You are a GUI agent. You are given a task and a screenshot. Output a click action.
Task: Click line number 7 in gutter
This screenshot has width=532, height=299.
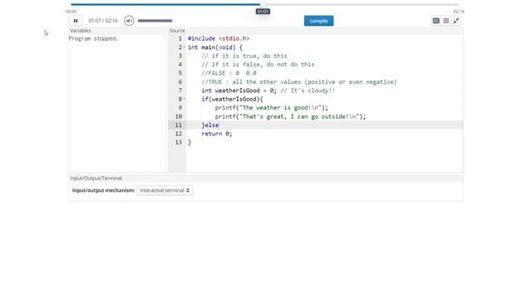(x=180, y=91)
